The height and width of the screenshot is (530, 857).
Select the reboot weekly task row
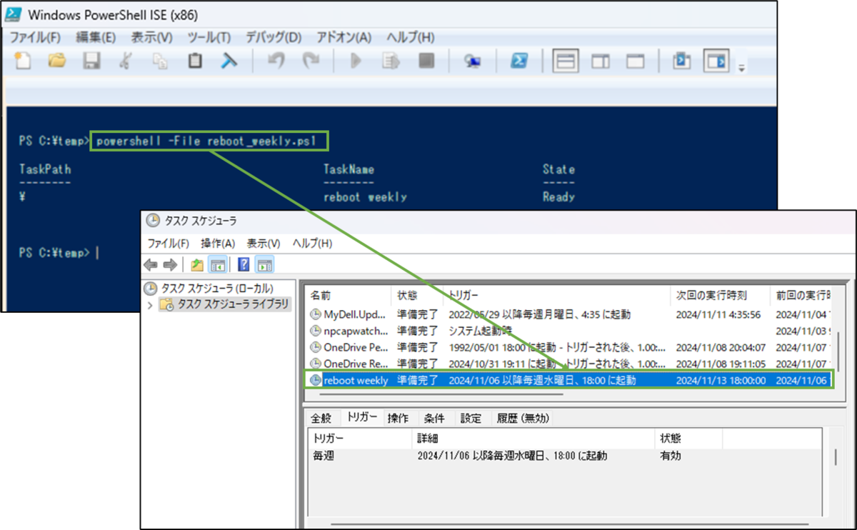357,380
